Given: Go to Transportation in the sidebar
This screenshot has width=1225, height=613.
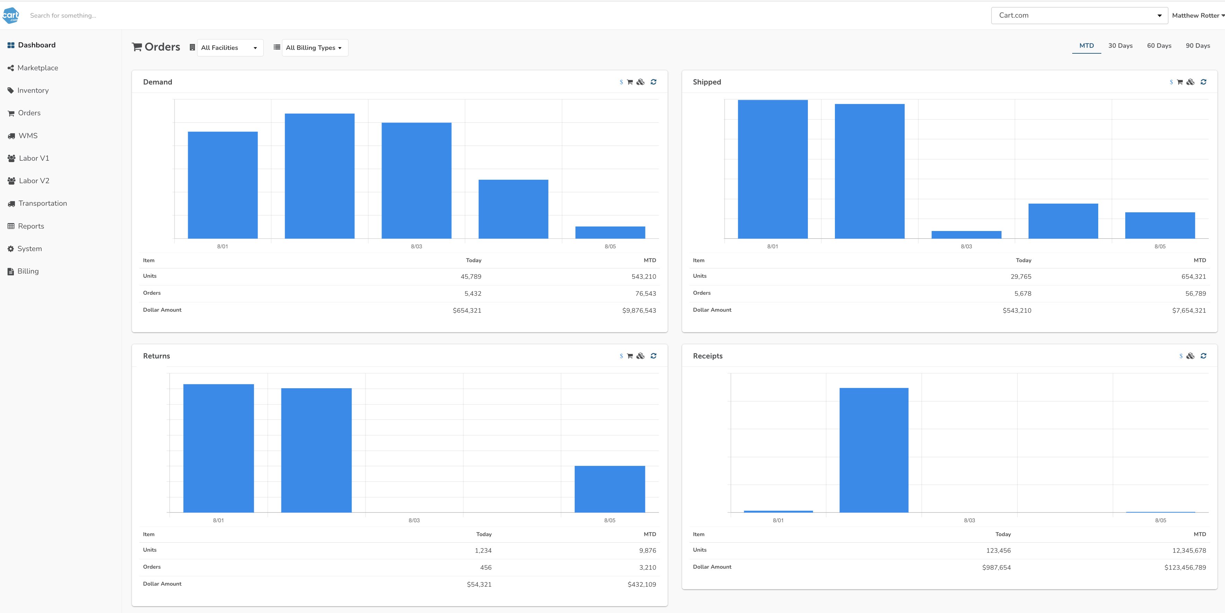Looking at the screenshot, I should click(x=42, y=204).
